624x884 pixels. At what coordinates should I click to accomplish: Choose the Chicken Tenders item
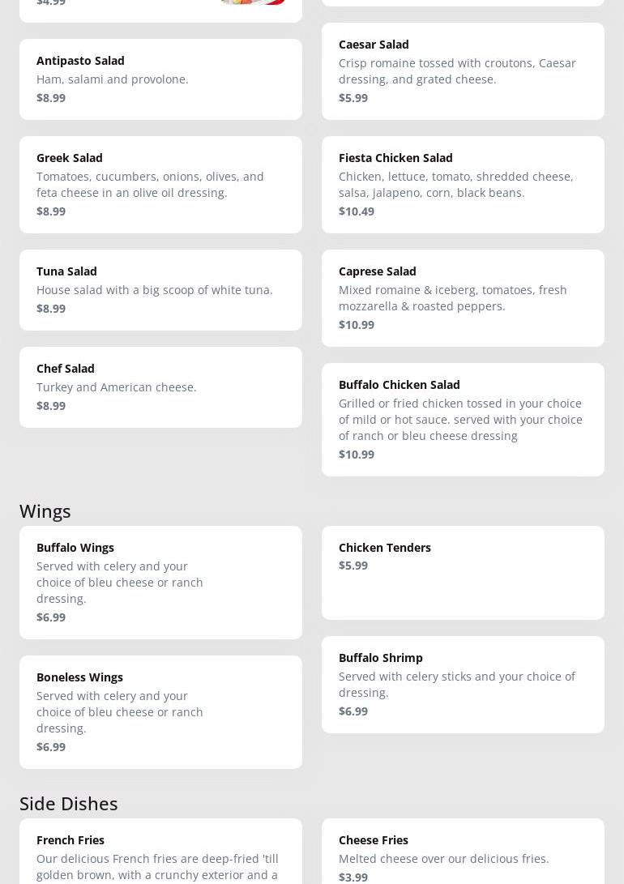(463, 572)
